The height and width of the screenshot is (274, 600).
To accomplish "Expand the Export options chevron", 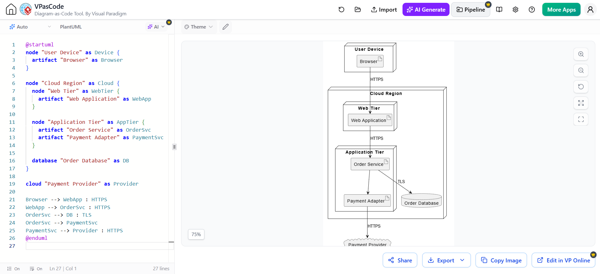I will (x=462, y=260).
